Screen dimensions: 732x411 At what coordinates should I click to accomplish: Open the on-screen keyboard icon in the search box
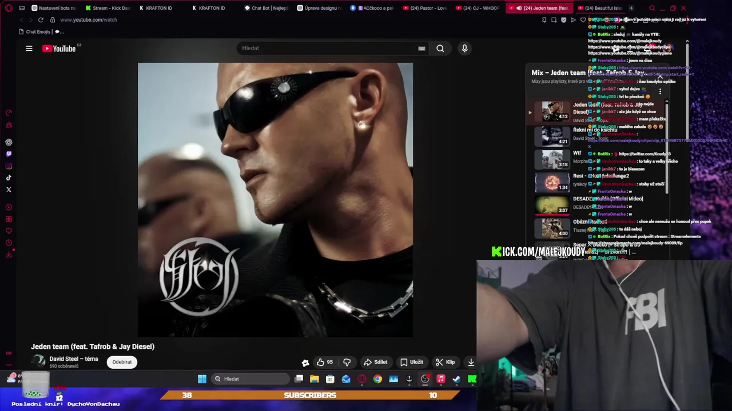[x=421, y=49]
